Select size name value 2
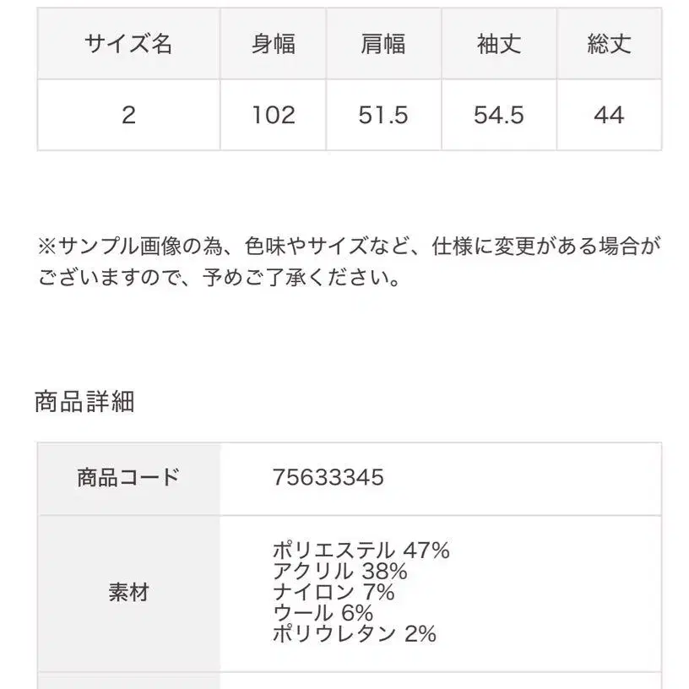Screen dimensions: 689x689 pyautogui.click(x=128, y=115)
